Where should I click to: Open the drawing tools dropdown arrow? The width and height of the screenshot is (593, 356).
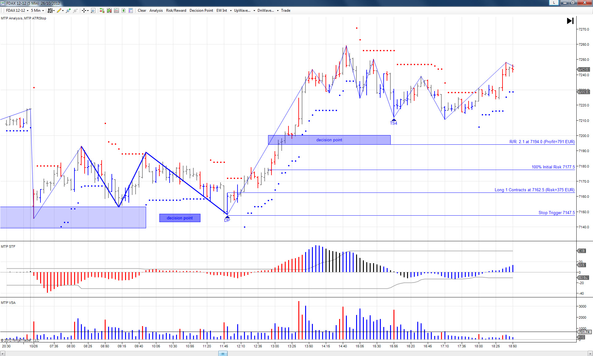63,10
